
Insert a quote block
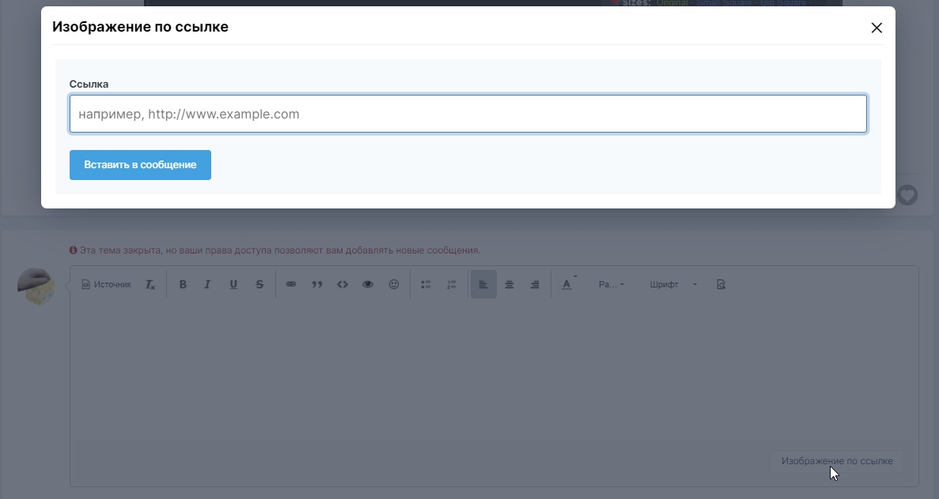coord(316,284)
